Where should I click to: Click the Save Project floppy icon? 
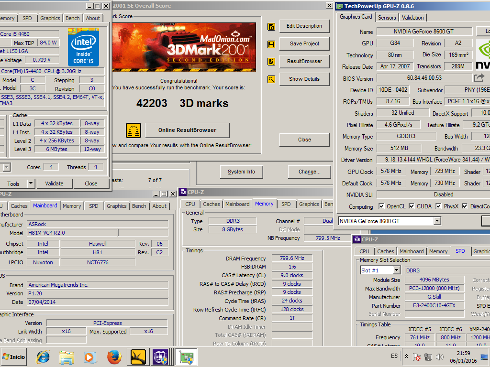click(271, 44)
